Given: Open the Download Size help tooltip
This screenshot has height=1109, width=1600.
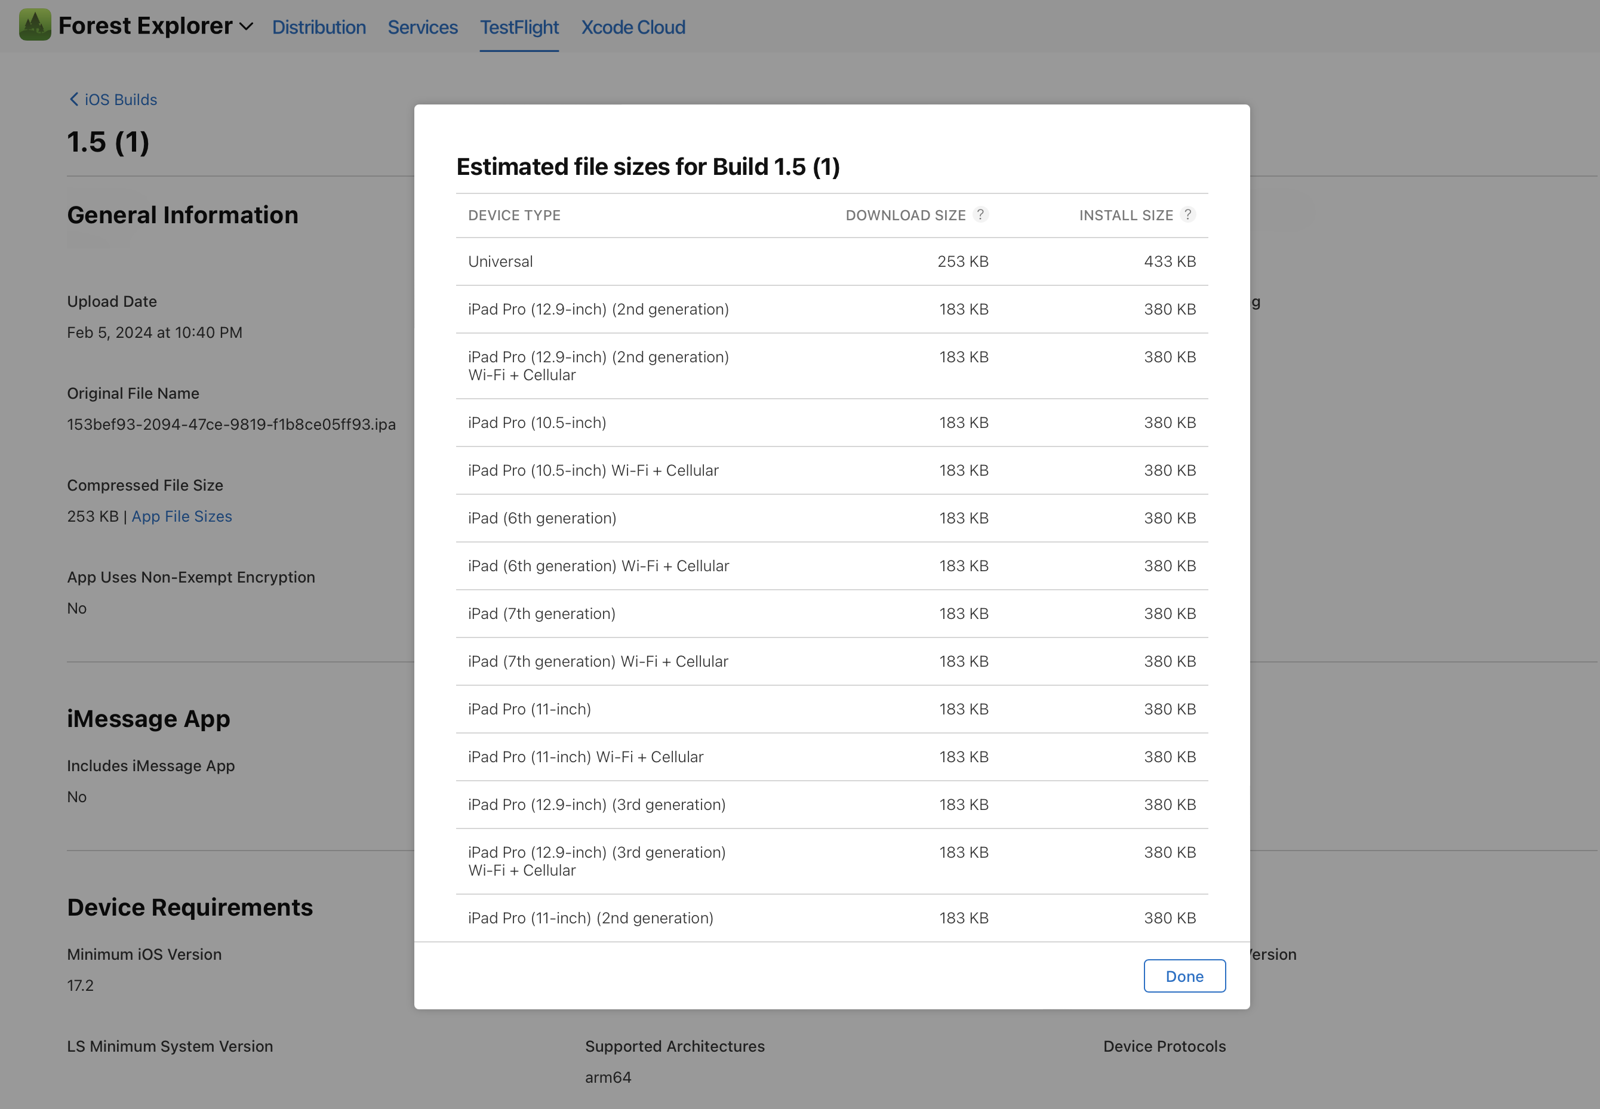Looking at the screenshot, I should [981, 215].
